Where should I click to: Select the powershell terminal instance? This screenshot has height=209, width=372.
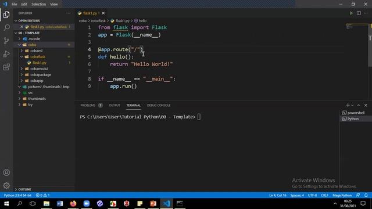click(355, 113)
